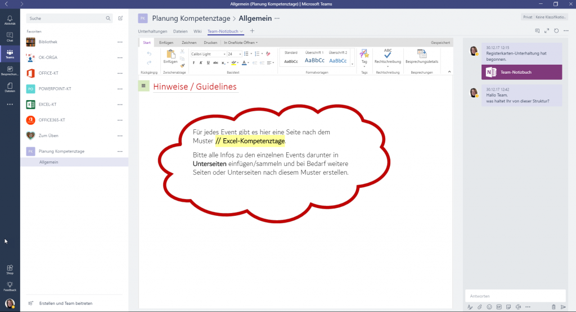Open more options for the Allgemein channel header
Screen dimensions: 576x312
[277, 19]
